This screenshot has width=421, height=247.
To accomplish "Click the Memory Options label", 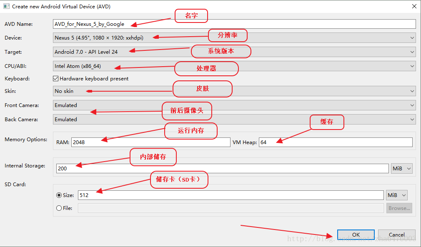I will 26,140.
